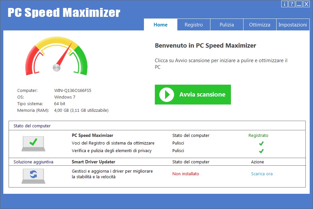Viewport: 313px width, 209px height.
Task: Switch to the Registro tab
Action: click(x=194, y=25)
